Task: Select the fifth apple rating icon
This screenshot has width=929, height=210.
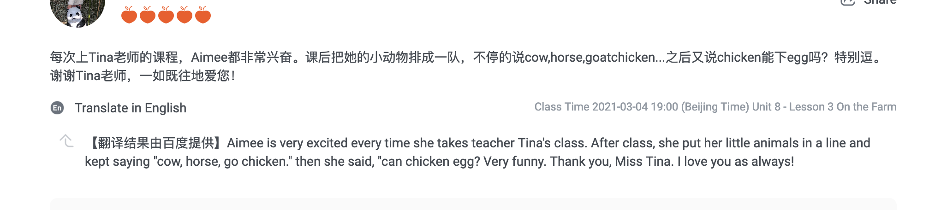Action: [203, 15]
